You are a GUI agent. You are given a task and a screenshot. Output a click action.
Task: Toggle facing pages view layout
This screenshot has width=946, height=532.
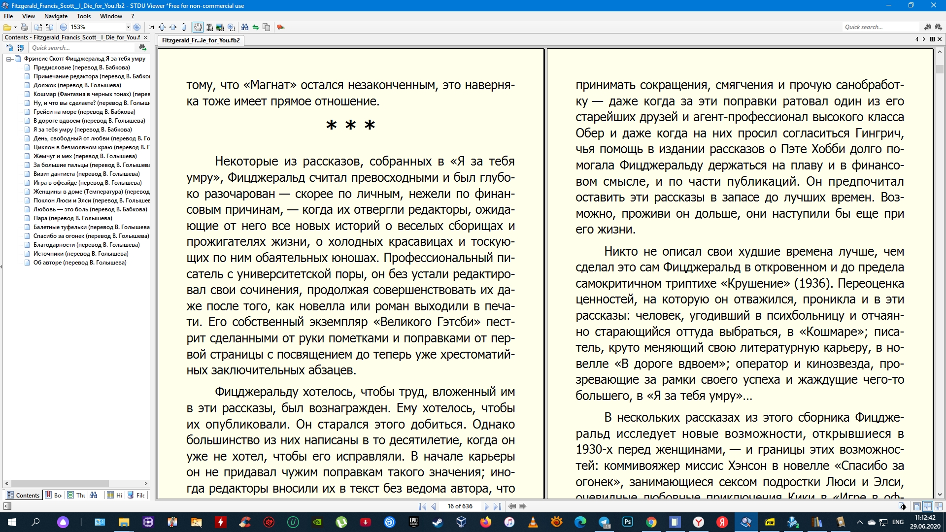point(927,506)
